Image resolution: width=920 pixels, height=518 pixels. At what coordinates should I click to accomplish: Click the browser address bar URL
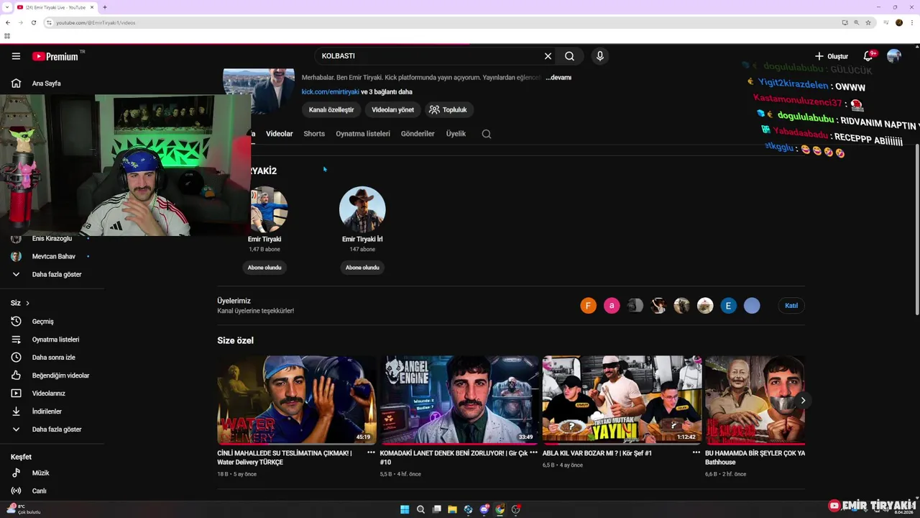(x=96, y=22)
